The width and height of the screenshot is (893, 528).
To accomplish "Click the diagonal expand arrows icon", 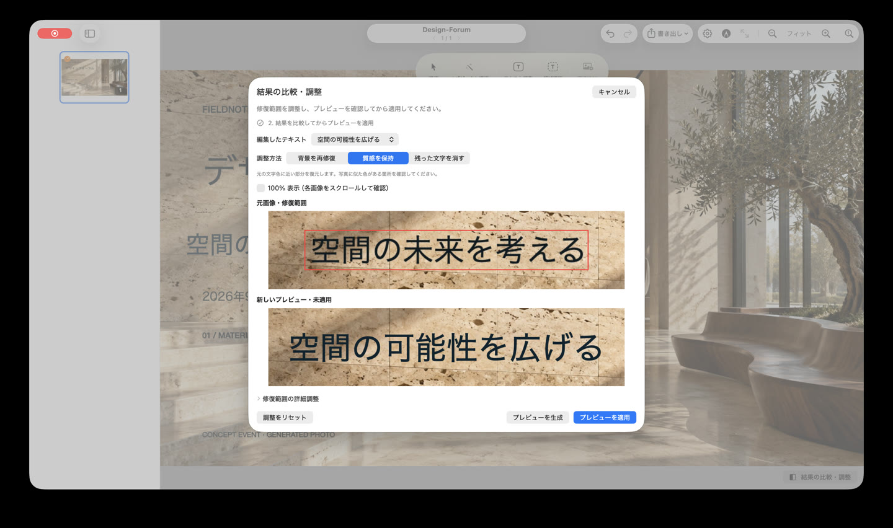I will (745, 33).
